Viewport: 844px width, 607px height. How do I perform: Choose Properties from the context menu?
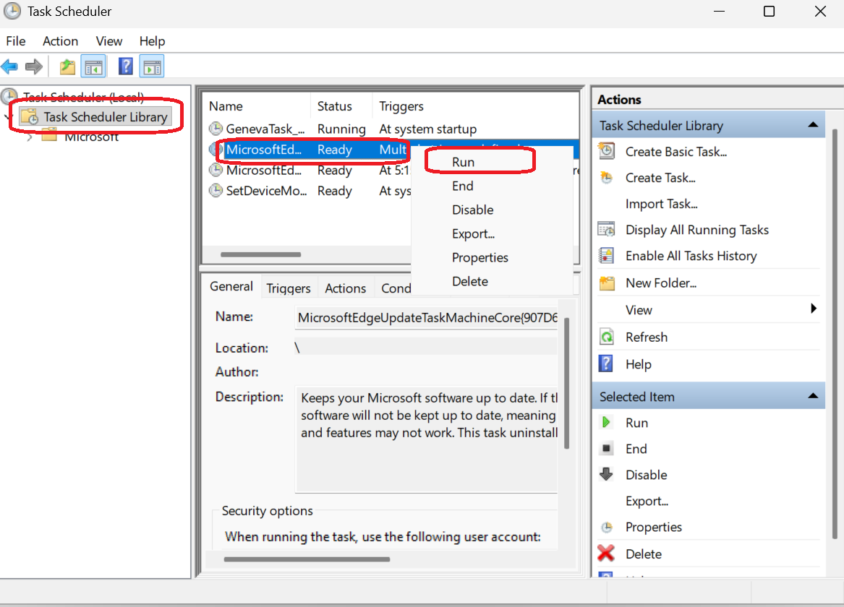[479, 257]
